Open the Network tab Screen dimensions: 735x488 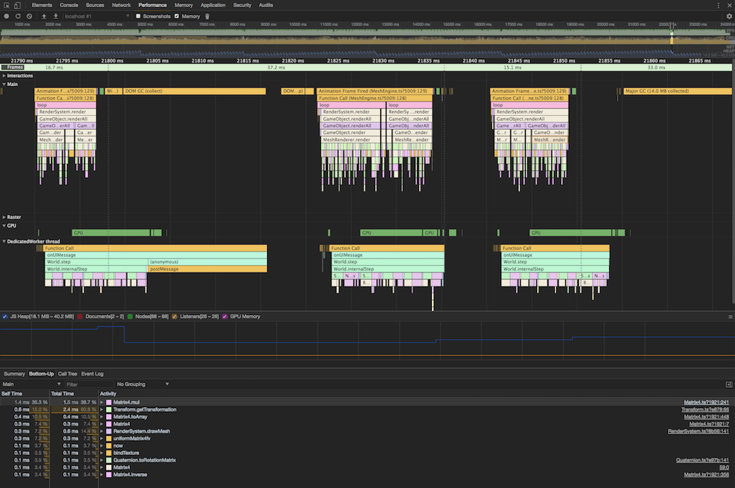point(121,5)
